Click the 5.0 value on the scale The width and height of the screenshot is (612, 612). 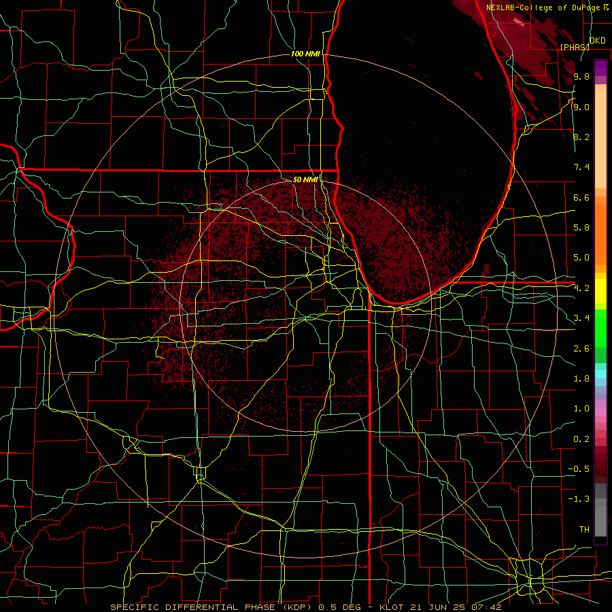pyautogui.click(x=581, y=258)
